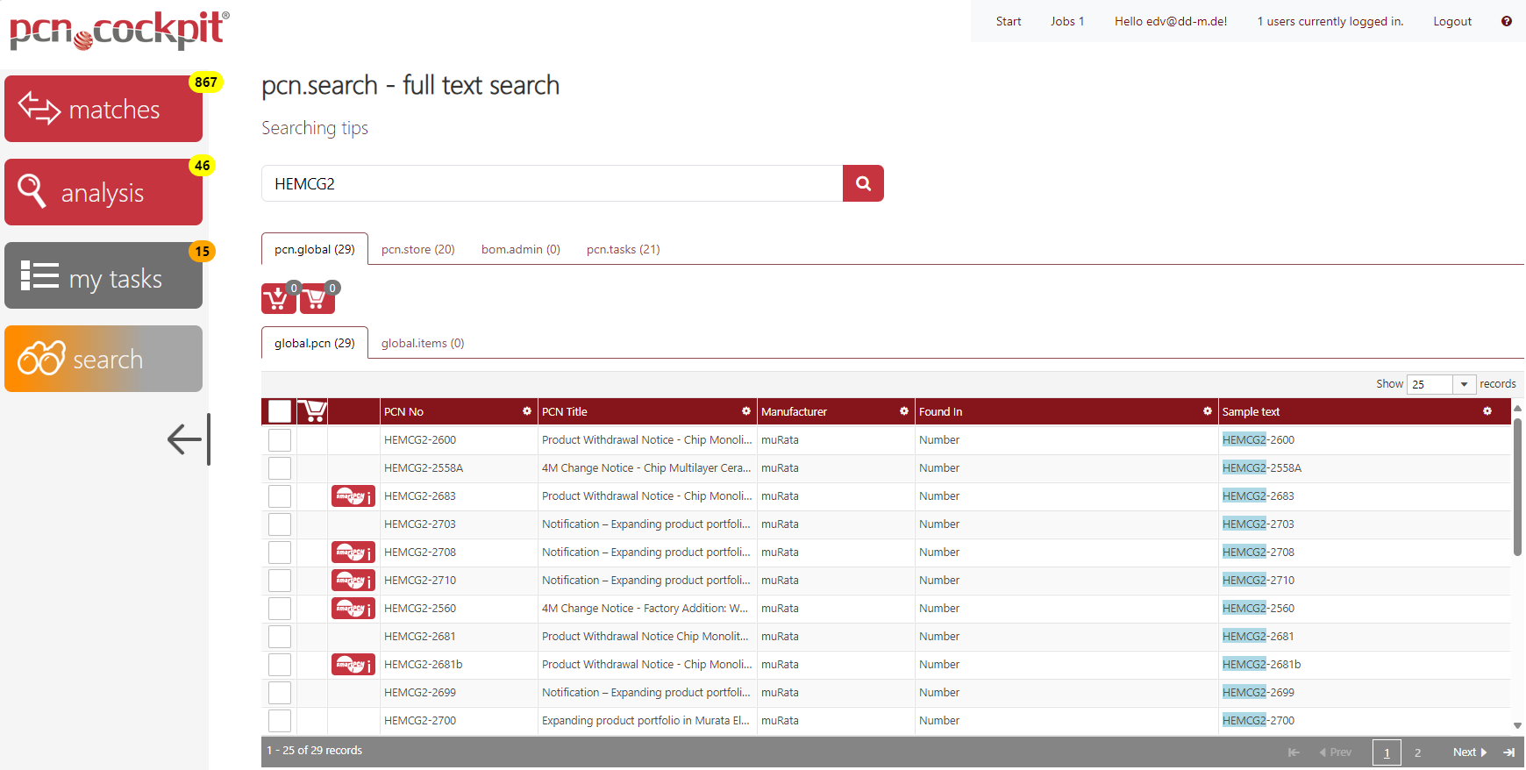
Task: Open Found In column settings gear
Action: [1208, 411]
